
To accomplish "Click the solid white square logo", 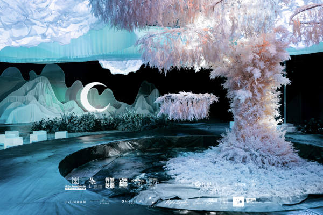I will pyautogui.click(x=238, y=202).
